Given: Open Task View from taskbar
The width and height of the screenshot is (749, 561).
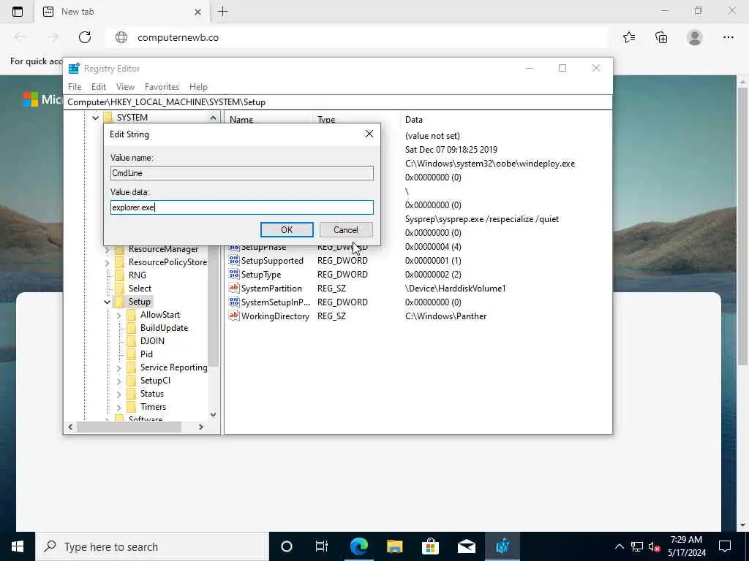Looking at the screenshot, I should [322, 546].
